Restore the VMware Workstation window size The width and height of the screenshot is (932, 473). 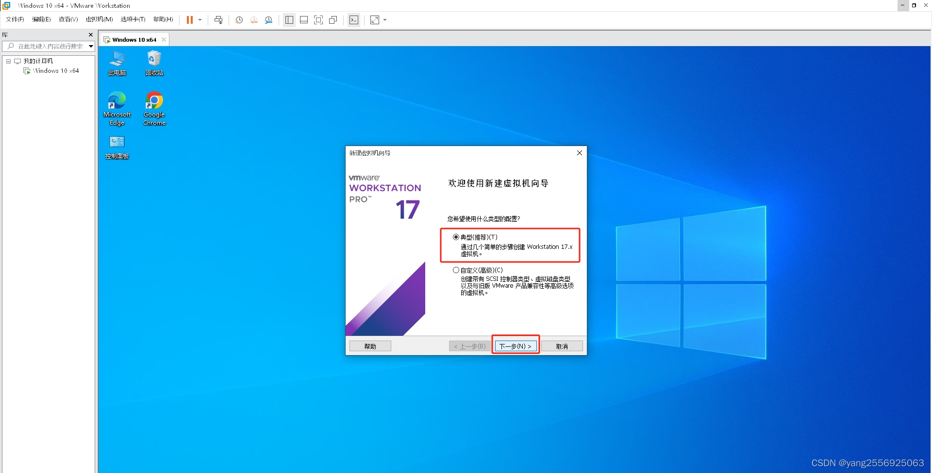click(x=914, y=5)
